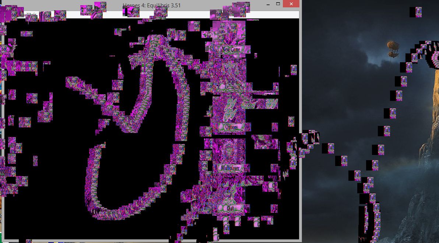Select the Multiplayer menu button
439x243 pixels.
[231, 168]
